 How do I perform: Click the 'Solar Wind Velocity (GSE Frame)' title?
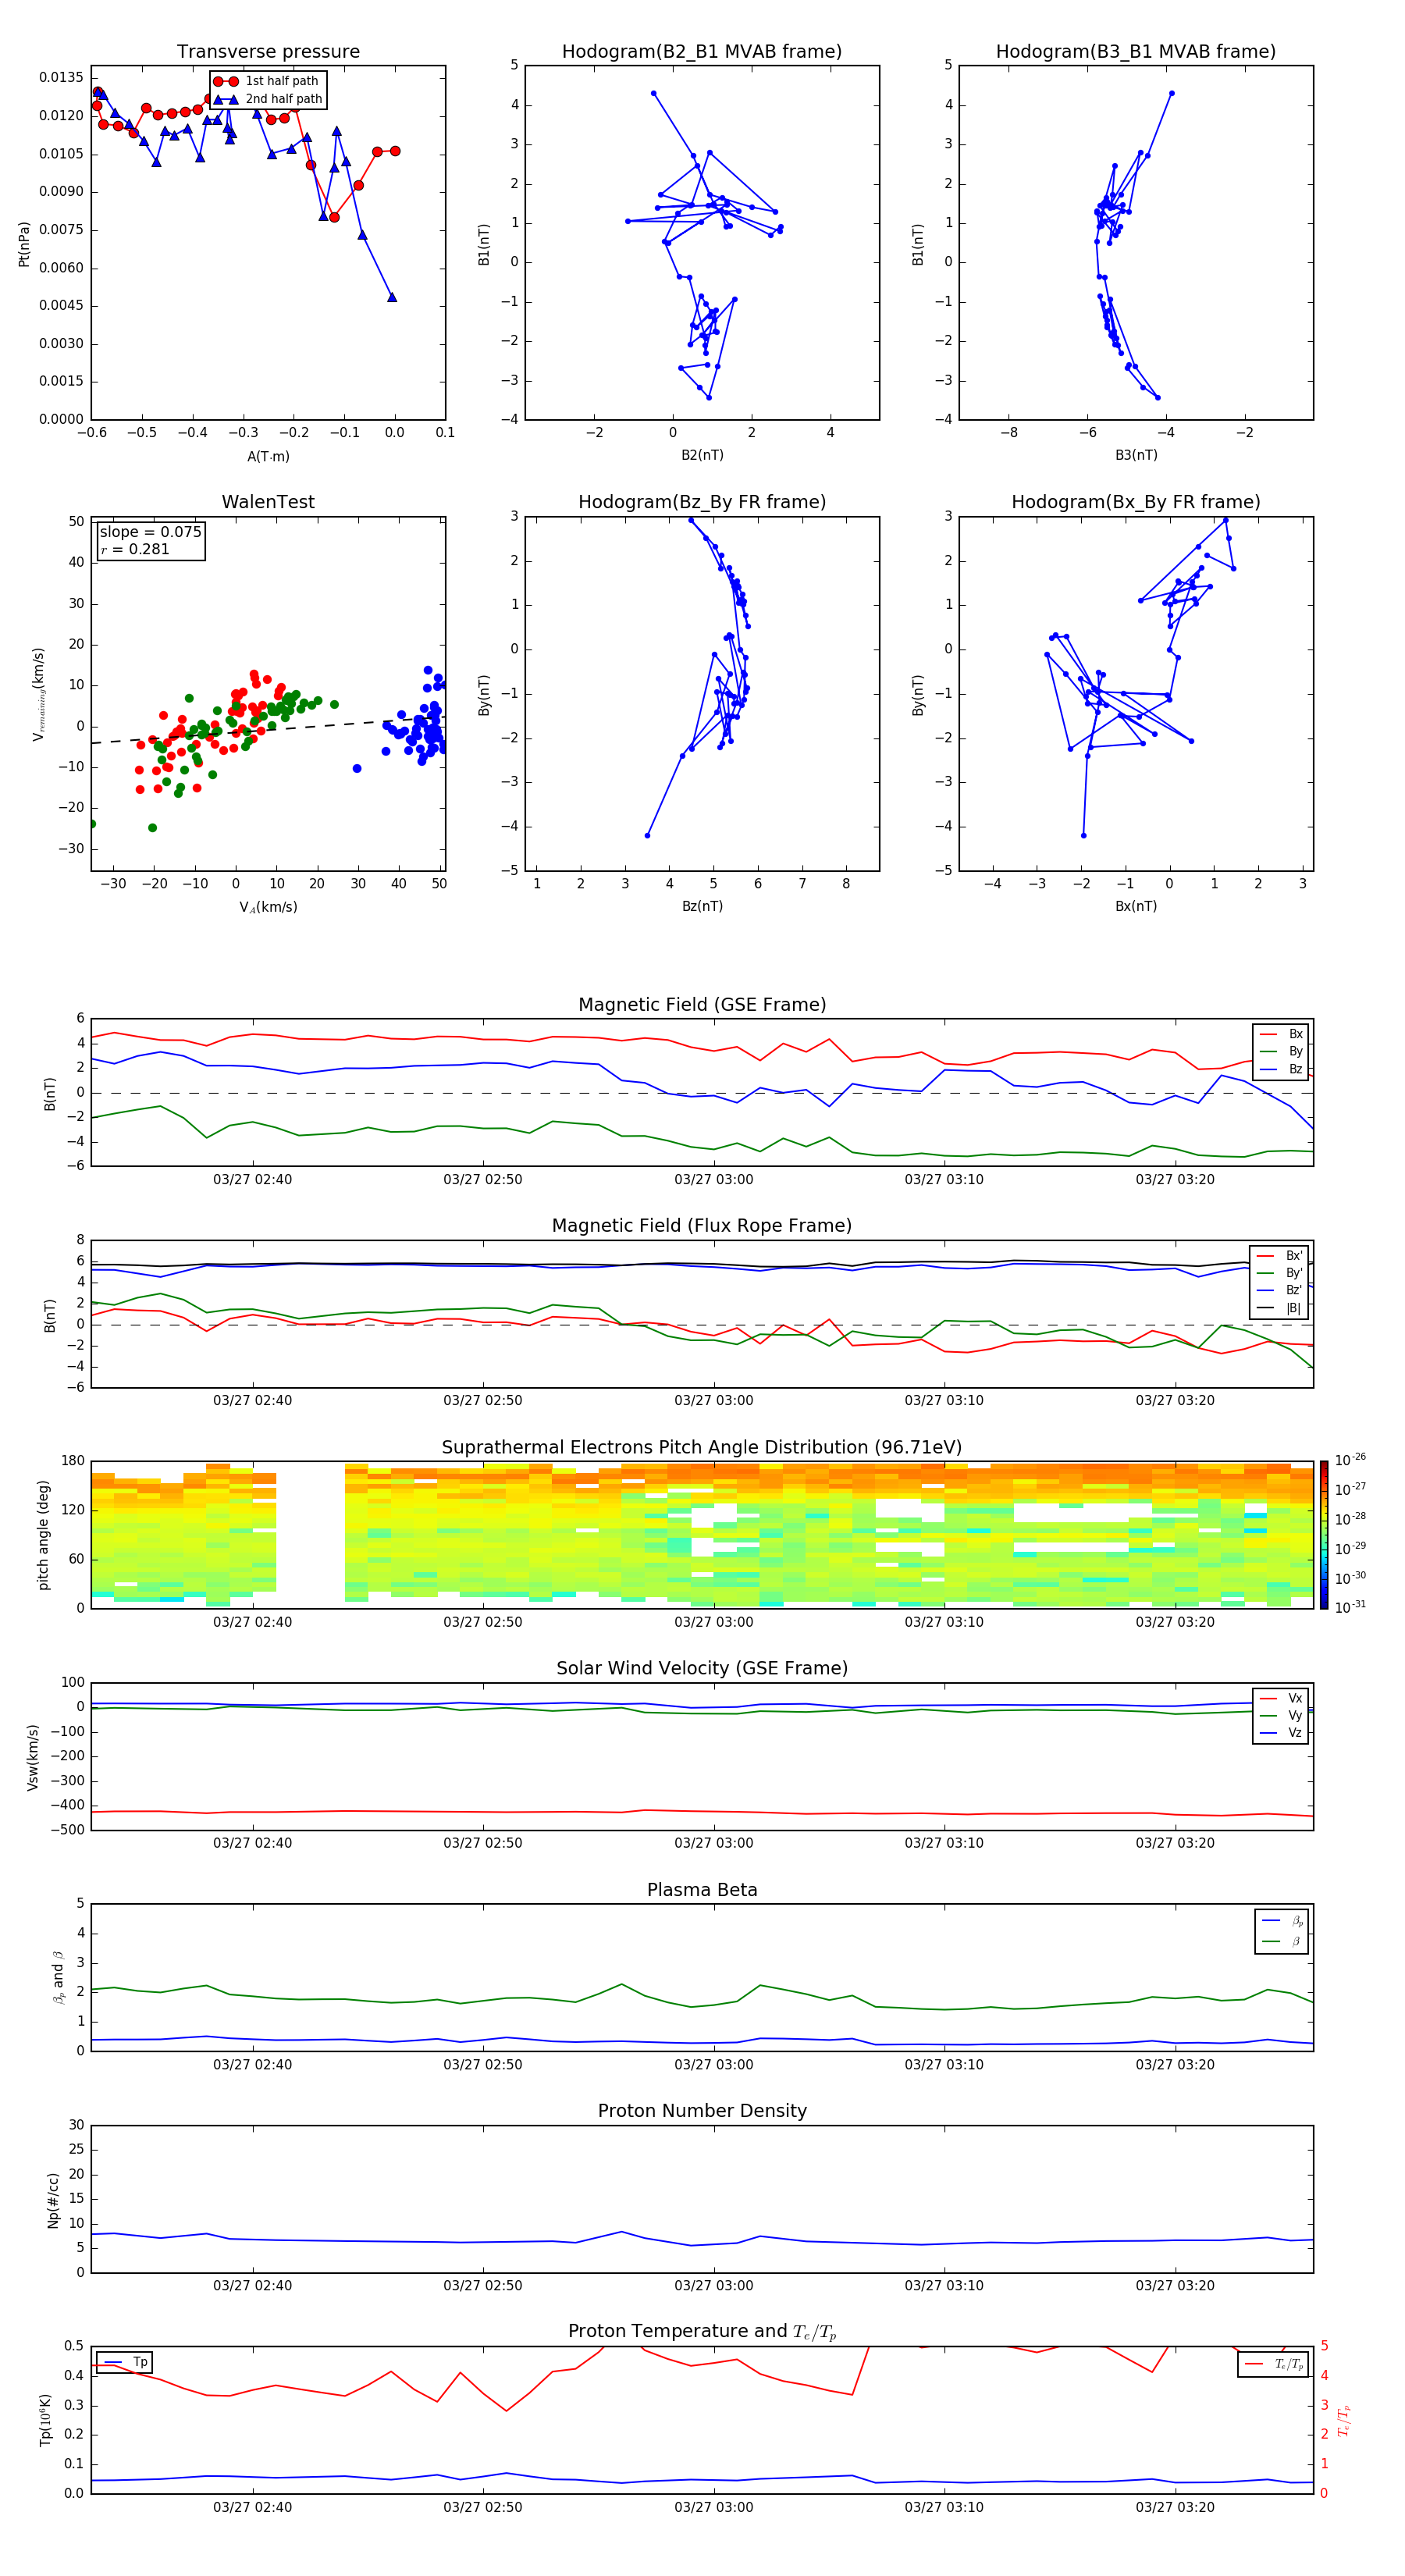[x=702, y=1669]
